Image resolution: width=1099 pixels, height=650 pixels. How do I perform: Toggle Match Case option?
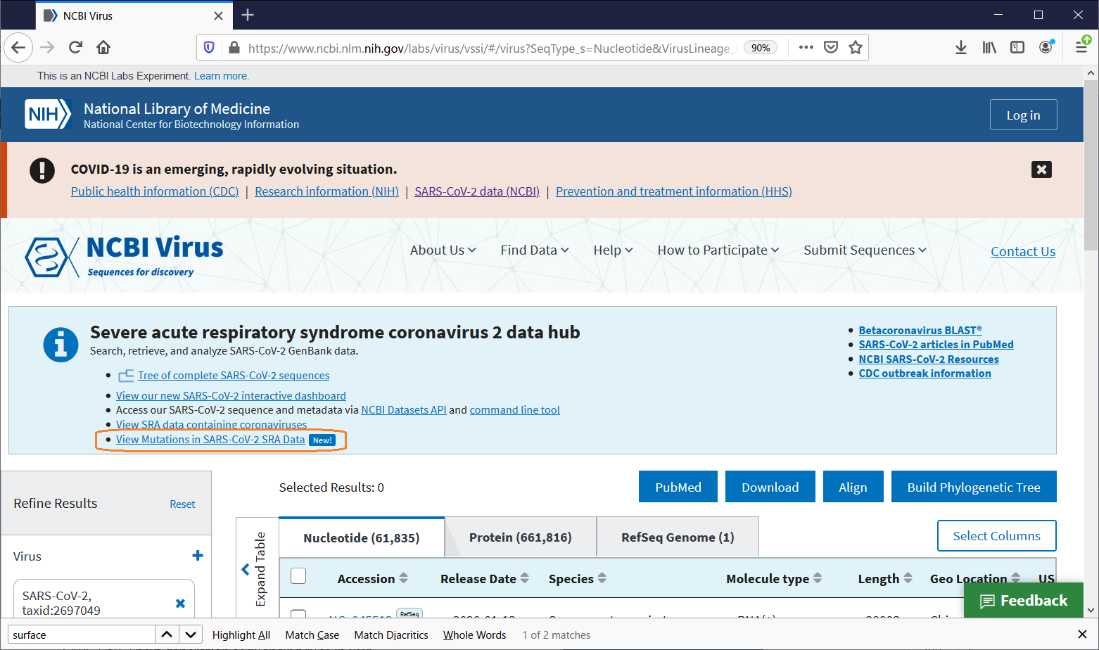tap(312, 635)
